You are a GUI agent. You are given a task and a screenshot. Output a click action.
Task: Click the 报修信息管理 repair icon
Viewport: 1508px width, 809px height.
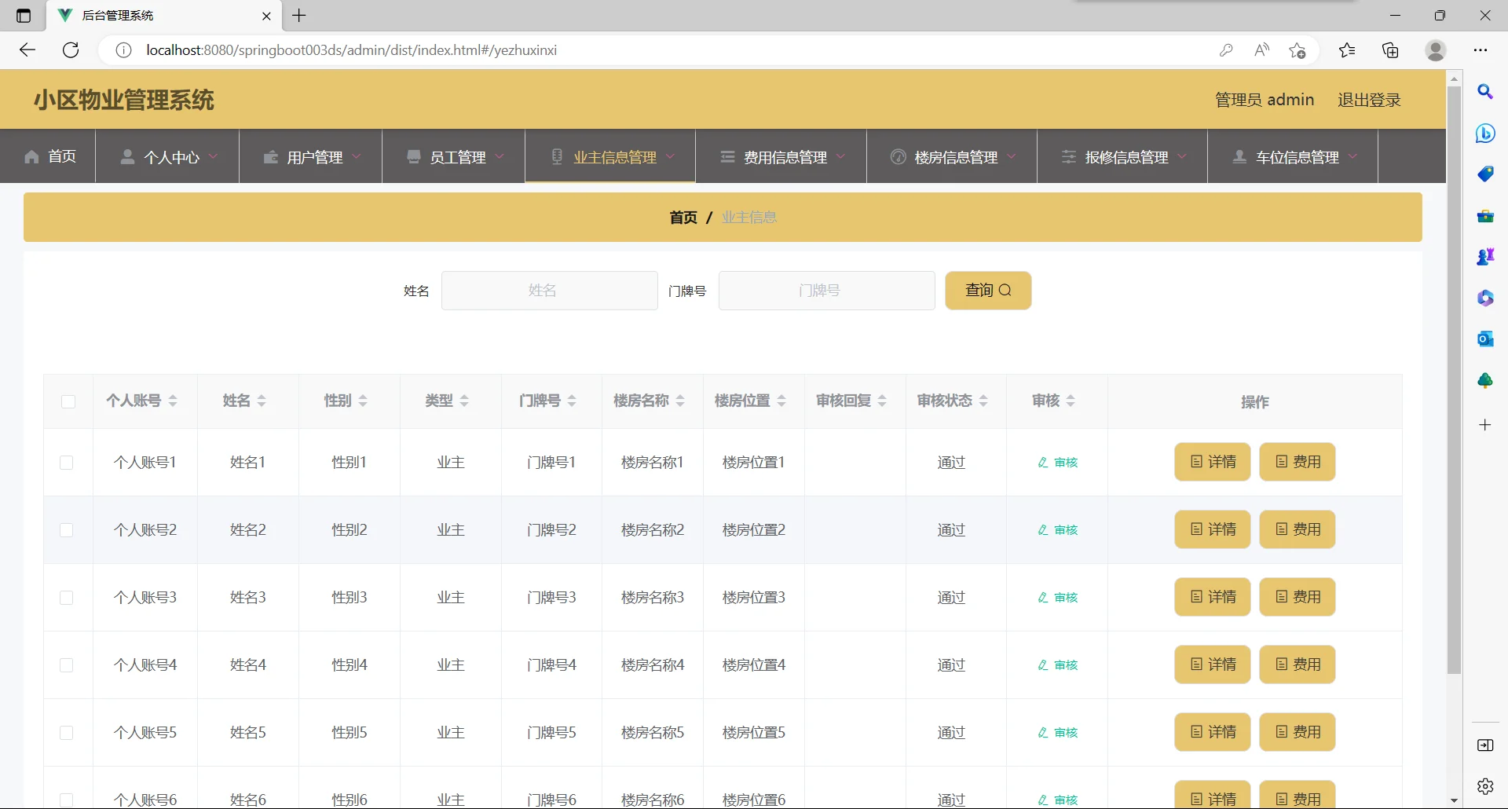point(1070,156)
